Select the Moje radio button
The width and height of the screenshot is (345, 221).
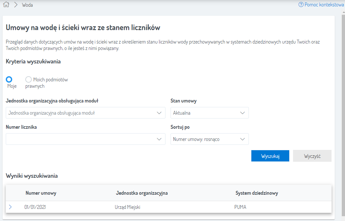tap(9, 79)
